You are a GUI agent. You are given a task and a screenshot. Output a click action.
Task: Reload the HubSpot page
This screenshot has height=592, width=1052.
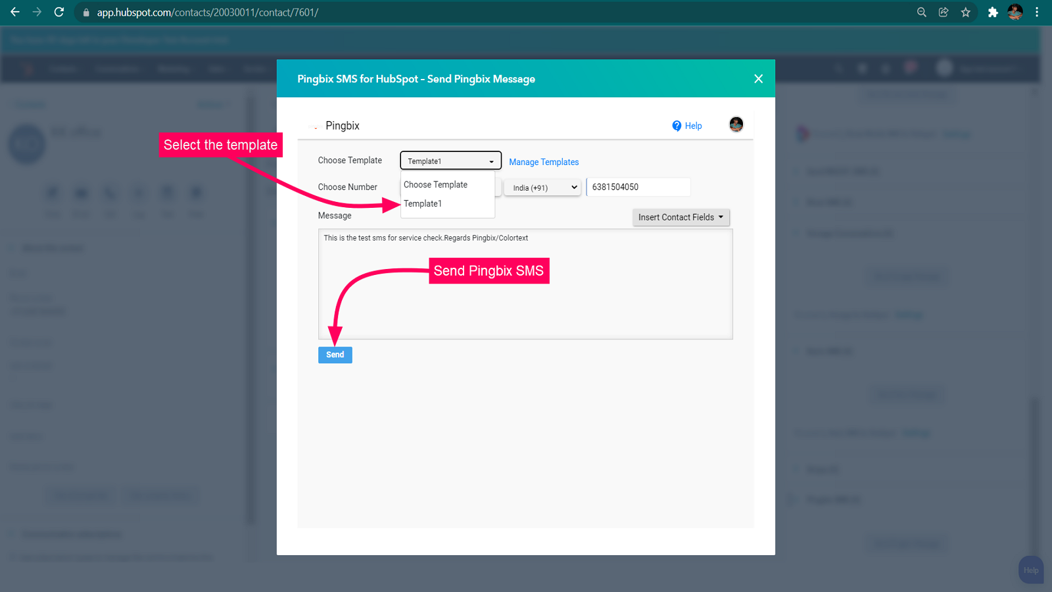coord(59,12)
